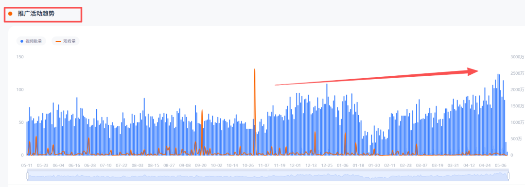
Task: Click the 10-26 date label
Action: 248,165
